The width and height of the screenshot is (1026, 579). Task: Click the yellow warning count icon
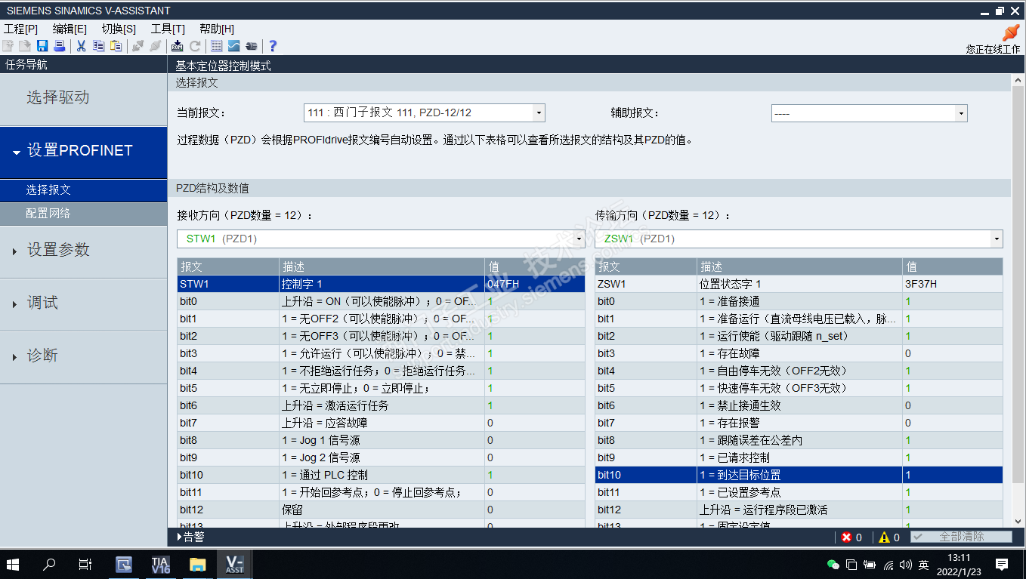(x=884, y=537)
